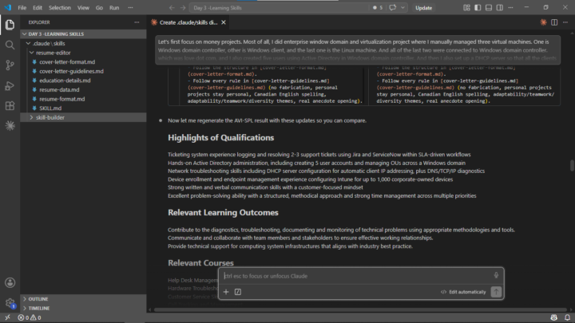Open the Extensions view
Image resolution: width=575 pixels, height=323 pixels.
pyautogui.click(x=10, y=106)
